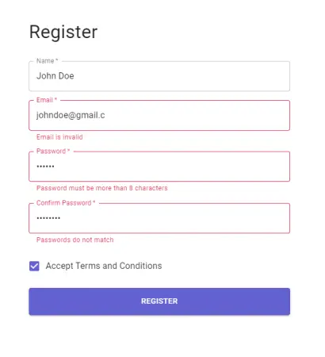Click the "Password must be more than 8 characters" error
The image size is (325, 357).
pos(102,188)
